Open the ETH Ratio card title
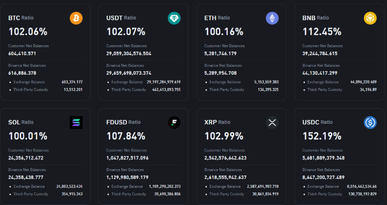 point(217,18)
